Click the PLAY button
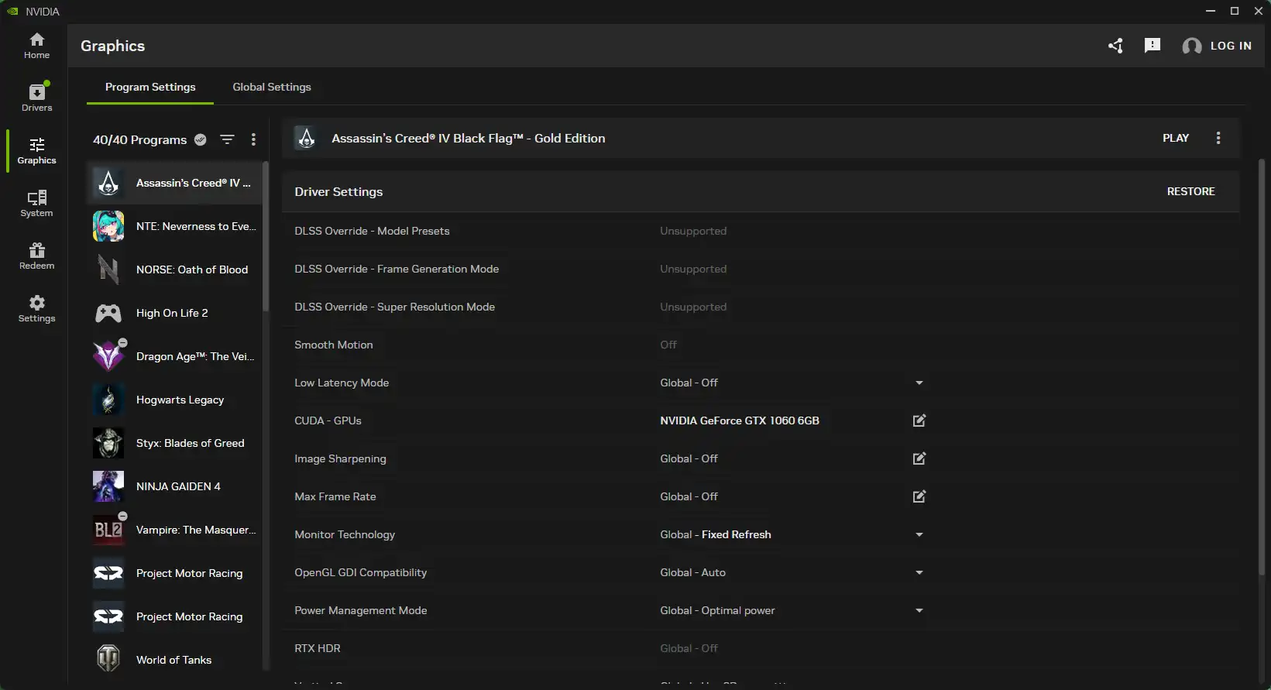Image resolution: width=1271 pixels, height=690 pixels. click(x=1176, y=138)
